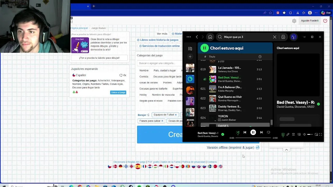The image size is (333, 187).
Task: Toggle shuffle in Spotify player
Action: [x=238, y=132]
